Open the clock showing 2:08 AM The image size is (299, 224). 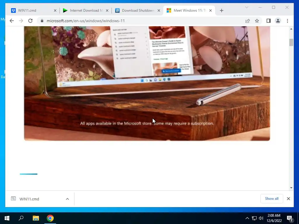tap(274, 218)
